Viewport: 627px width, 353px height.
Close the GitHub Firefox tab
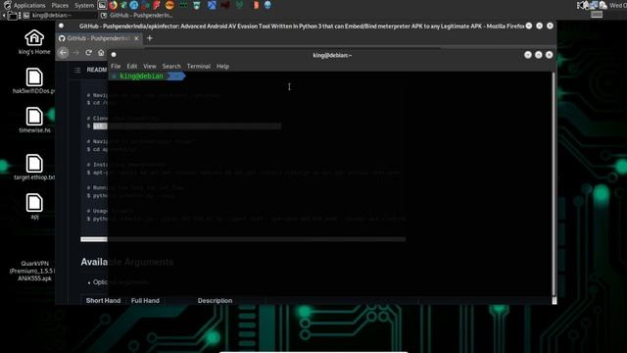coord(136,38)
